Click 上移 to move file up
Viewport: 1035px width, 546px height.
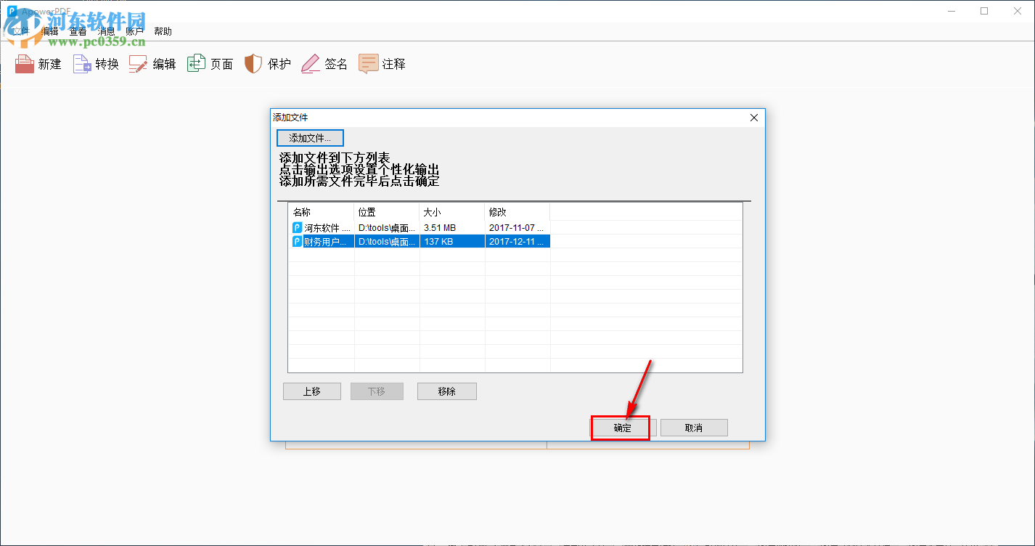pos(311,391)
